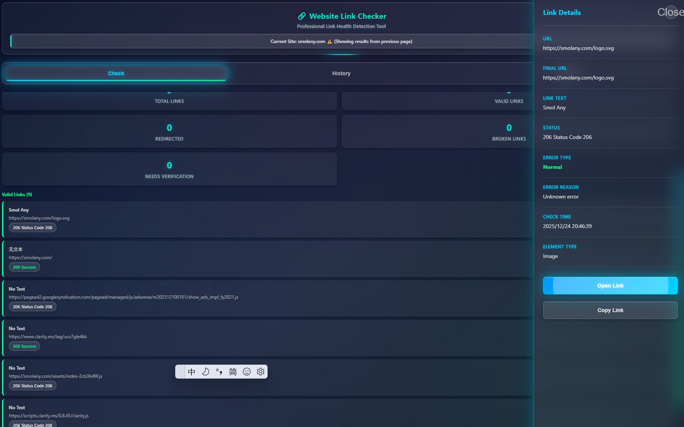Image resolution: width=684 pixels, height=427 pixels.
Task: Open emoji picker in IME toolbar
Action: [247, 372]
